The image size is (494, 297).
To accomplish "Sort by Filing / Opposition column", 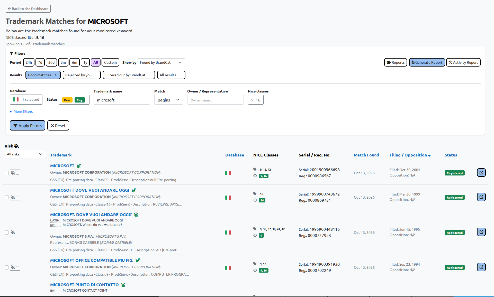I will pos(410,155).
